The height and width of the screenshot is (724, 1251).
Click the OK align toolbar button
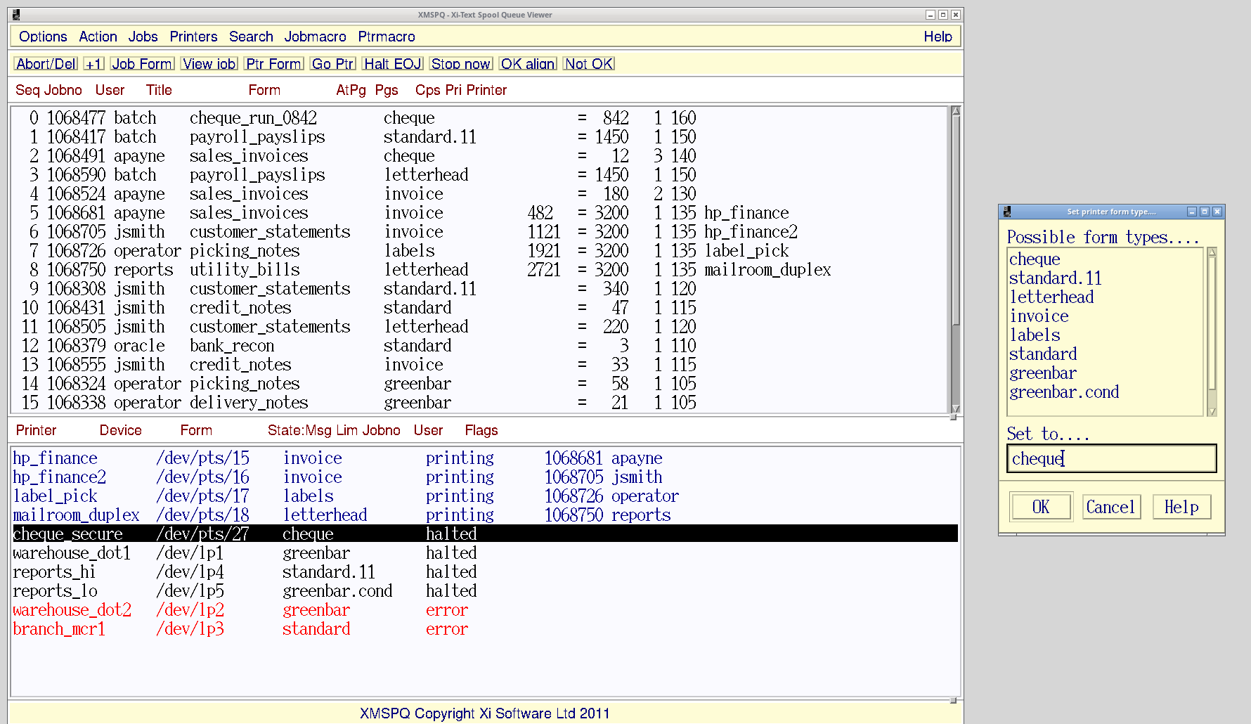pos(528,64)
